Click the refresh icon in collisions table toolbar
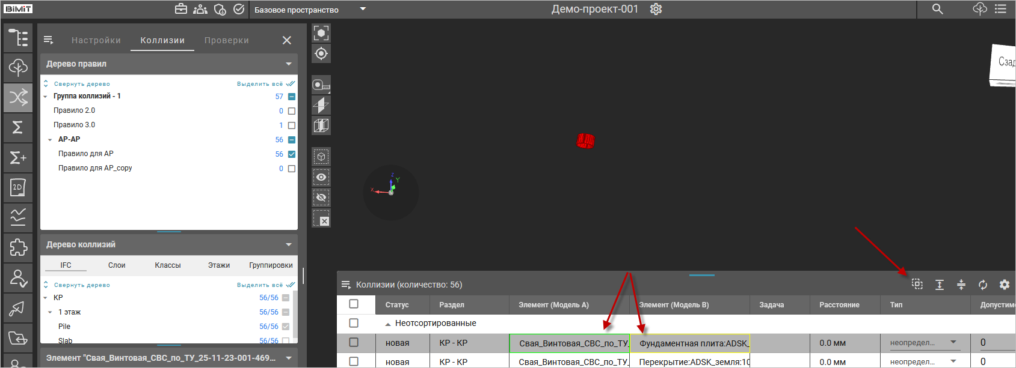 click(983, 285)
